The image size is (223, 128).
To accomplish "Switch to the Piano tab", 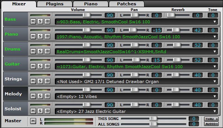I will (x=91, y=4).
